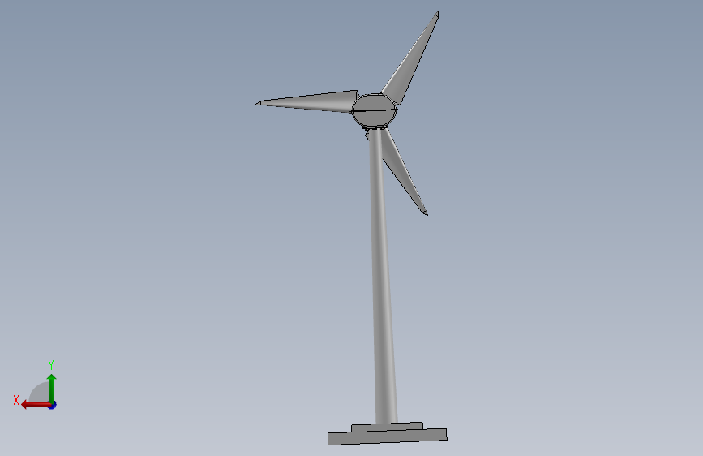Select the large bottom base plate
The width and height of the screenshot is (703, 456).
click(x=388, y=437)
